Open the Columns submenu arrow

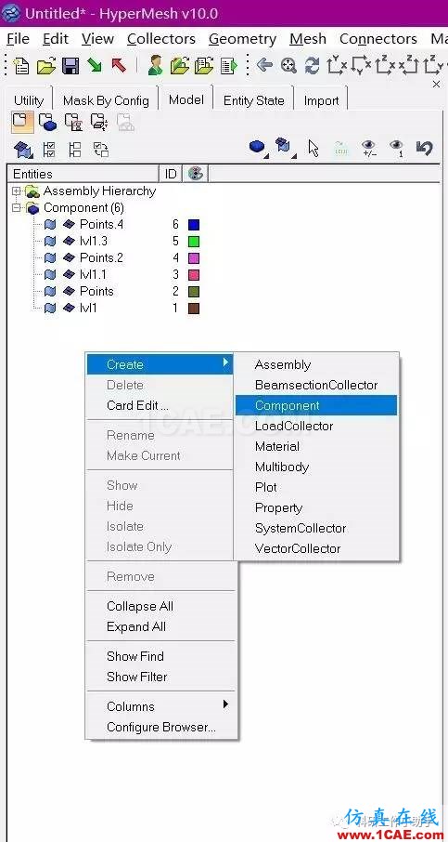point(225,704)
